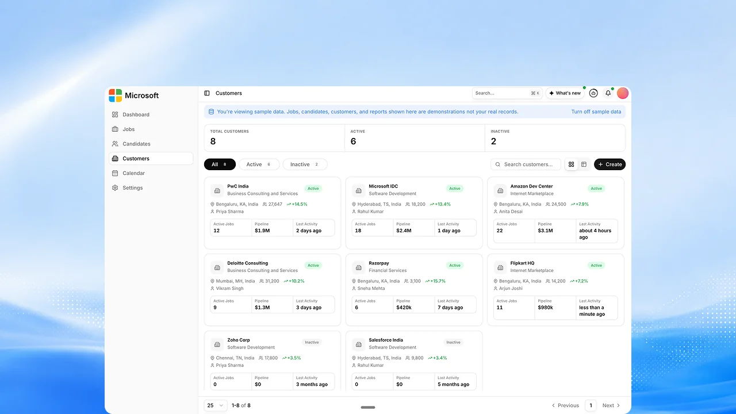Click the Calendar sidebar icon
The image size is (736, 414).
click(115, 173)
